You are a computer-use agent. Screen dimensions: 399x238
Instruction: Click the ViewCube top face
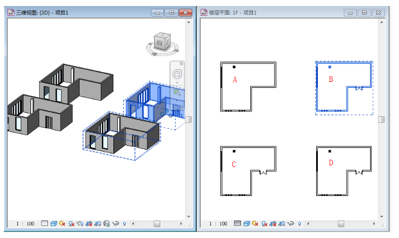click(x=162, y=35)
